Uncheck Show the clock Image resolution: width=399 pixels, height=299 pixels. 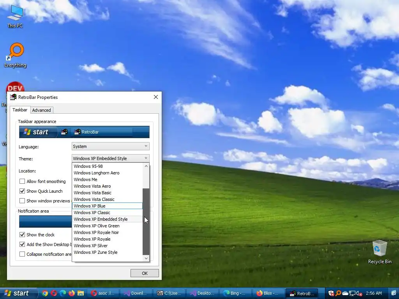pos(22,234)
